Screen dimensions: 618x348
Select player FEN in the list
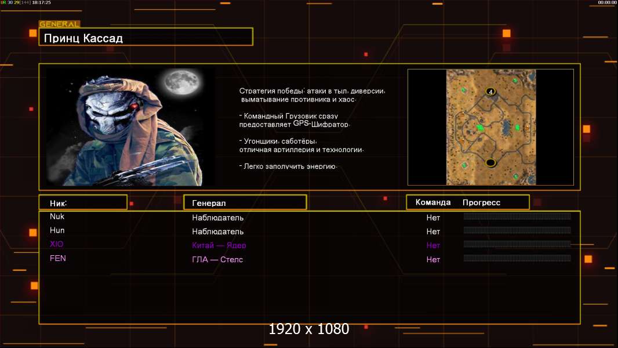(x=58, y=259)
